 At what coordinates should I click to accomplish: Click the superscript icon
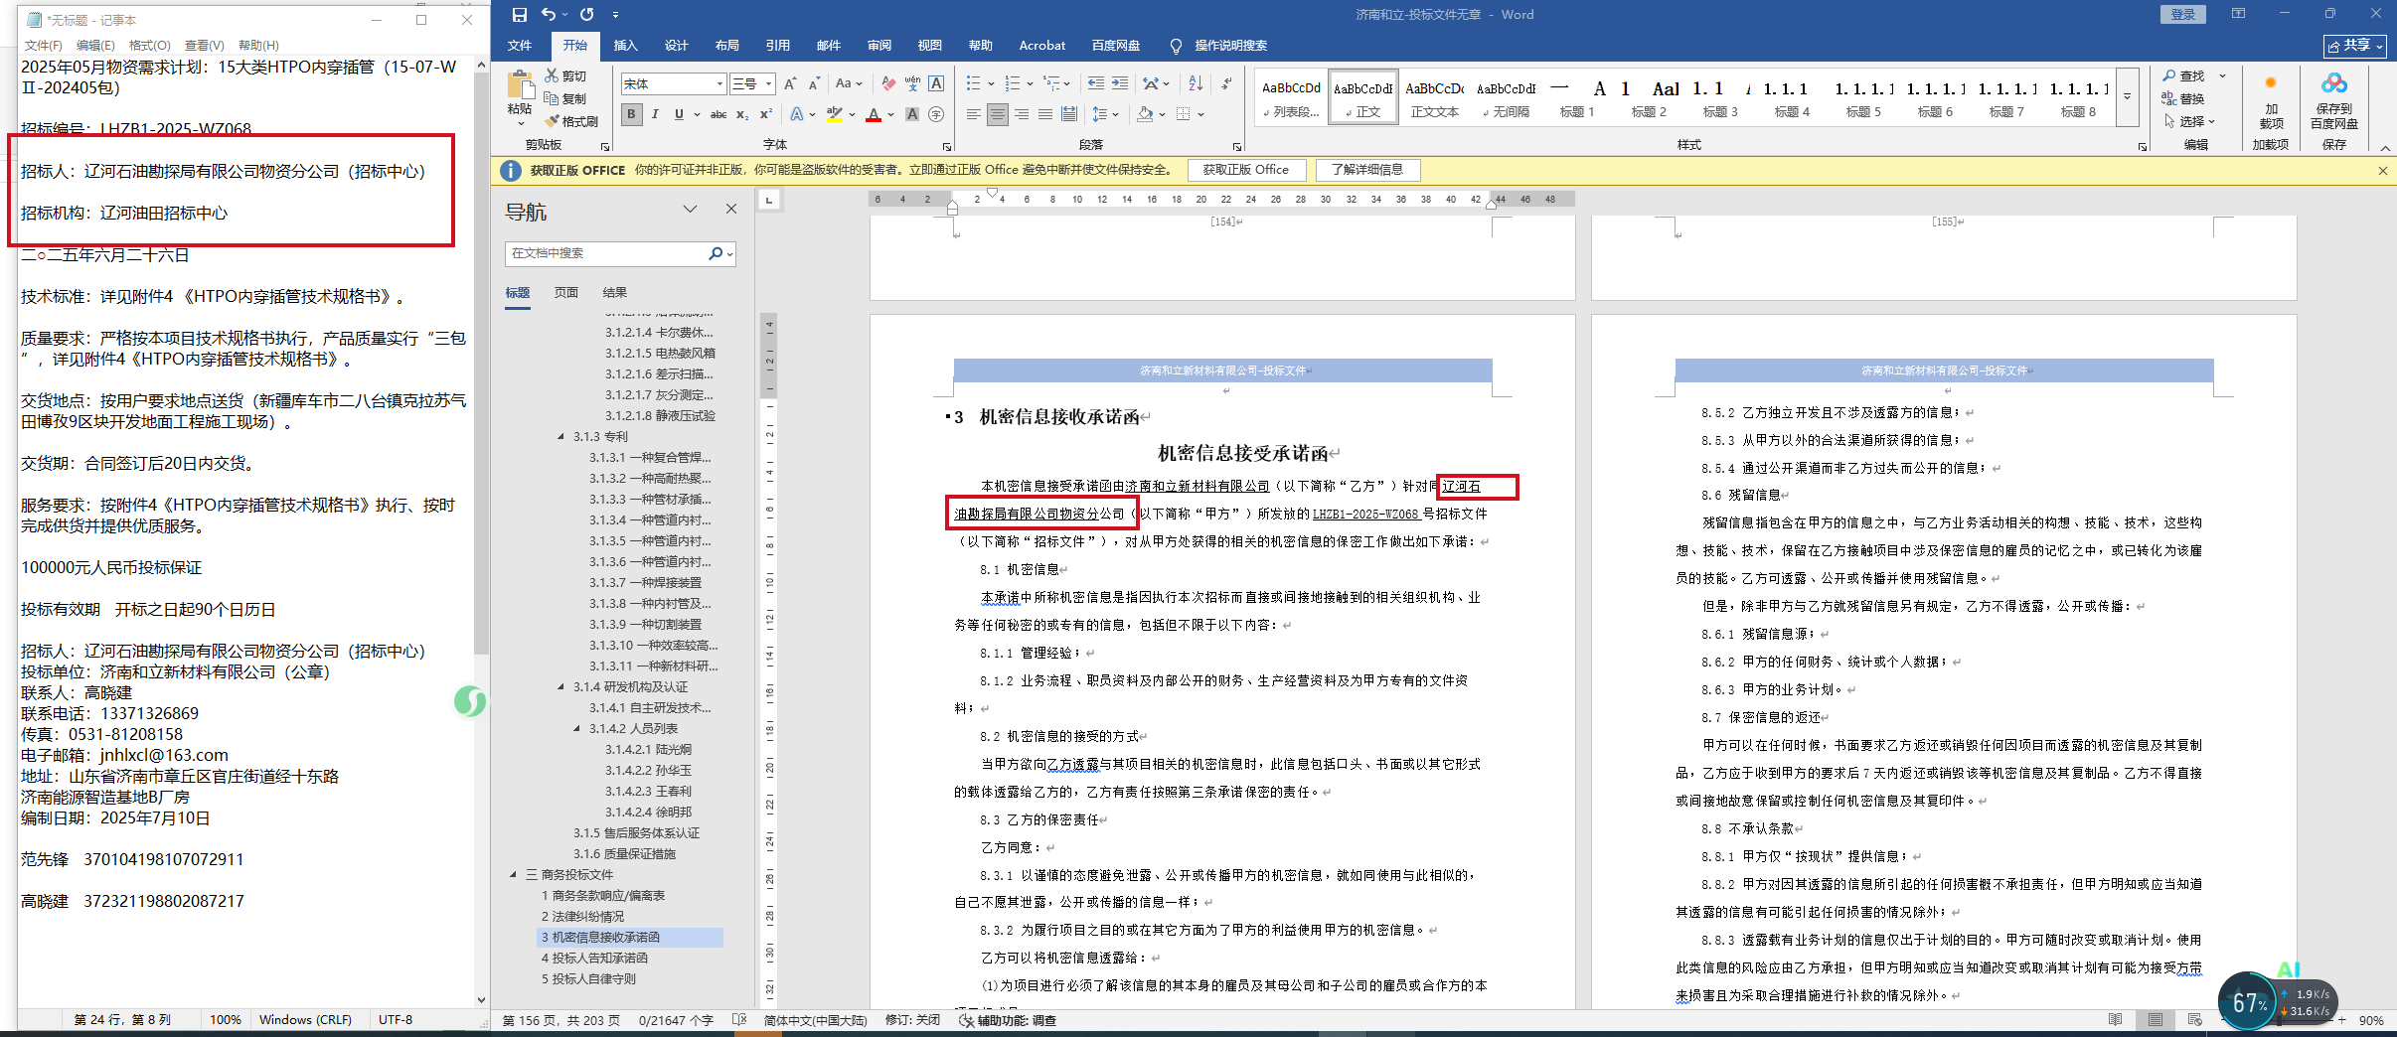click(766, 114)
